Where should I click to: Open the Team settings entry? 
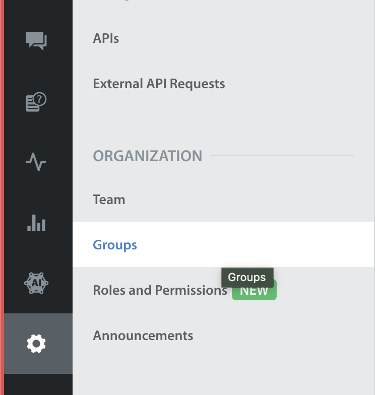(x=109, y=200)
